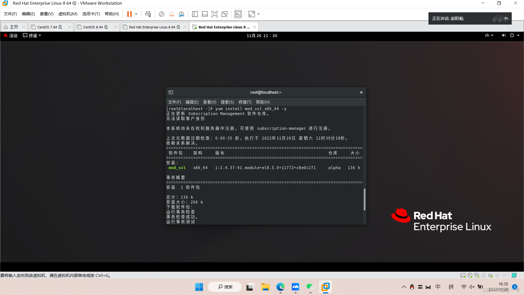This screenshot has height=295, width=524.
Task: Send Ctrl+Alt+Del to the guest OS
Action: pyautogui.click(x=148, y=14)
